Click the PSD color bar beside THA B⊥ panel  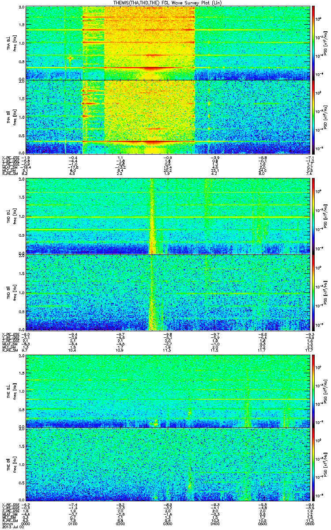[313, 43]
